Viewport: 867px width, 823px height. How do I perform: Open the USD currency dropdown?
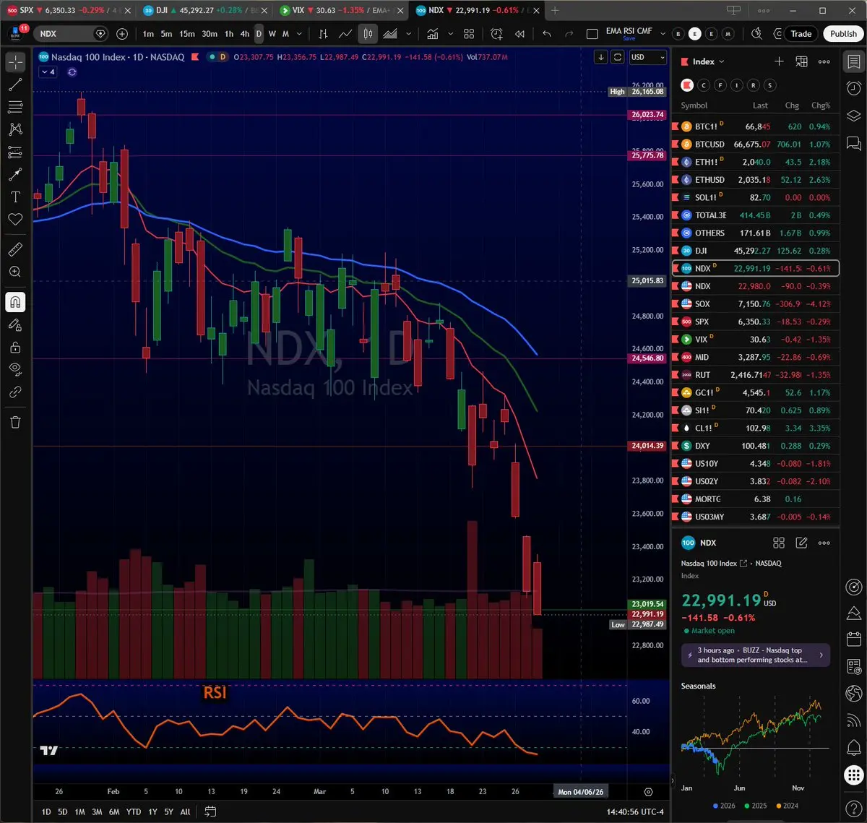pos(648,57)
